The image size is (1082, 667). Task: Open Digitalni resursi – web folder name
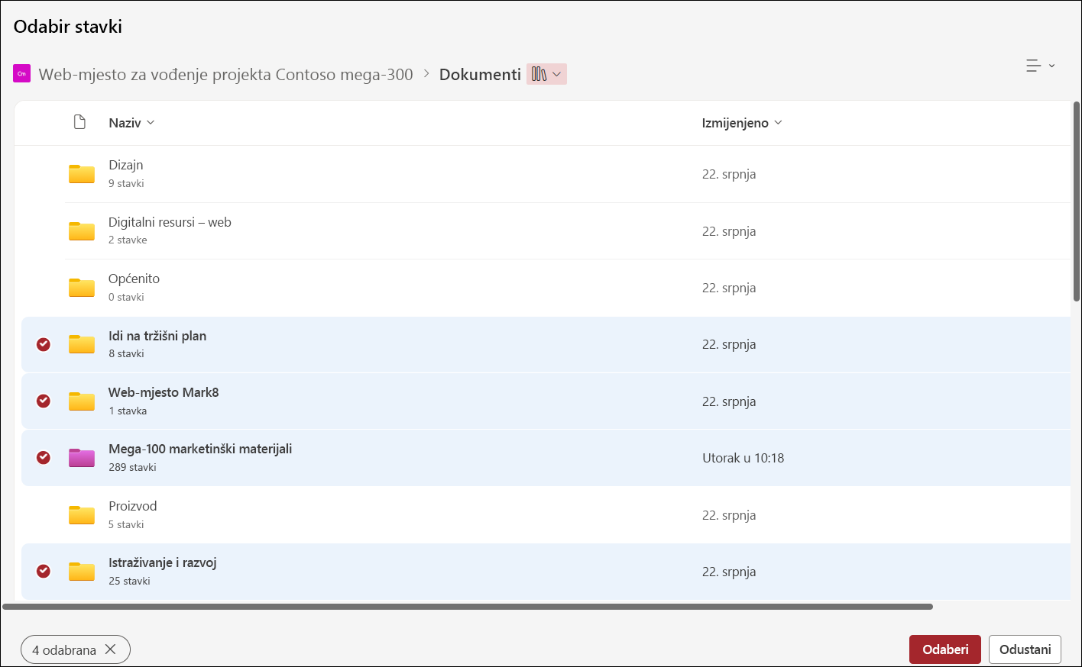tap(170, 222)
